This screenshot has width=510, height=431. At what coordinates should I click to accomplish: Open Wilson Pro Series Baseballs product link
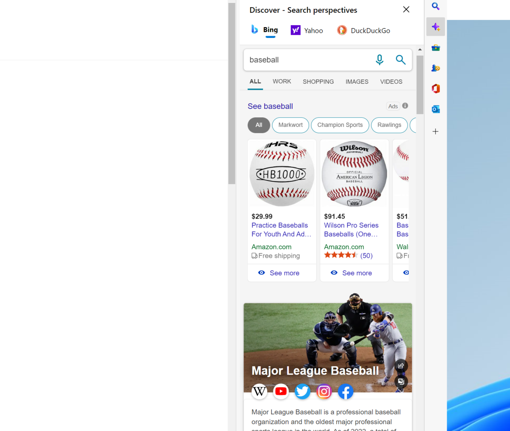pyautogui.click(x=351, y=230)
